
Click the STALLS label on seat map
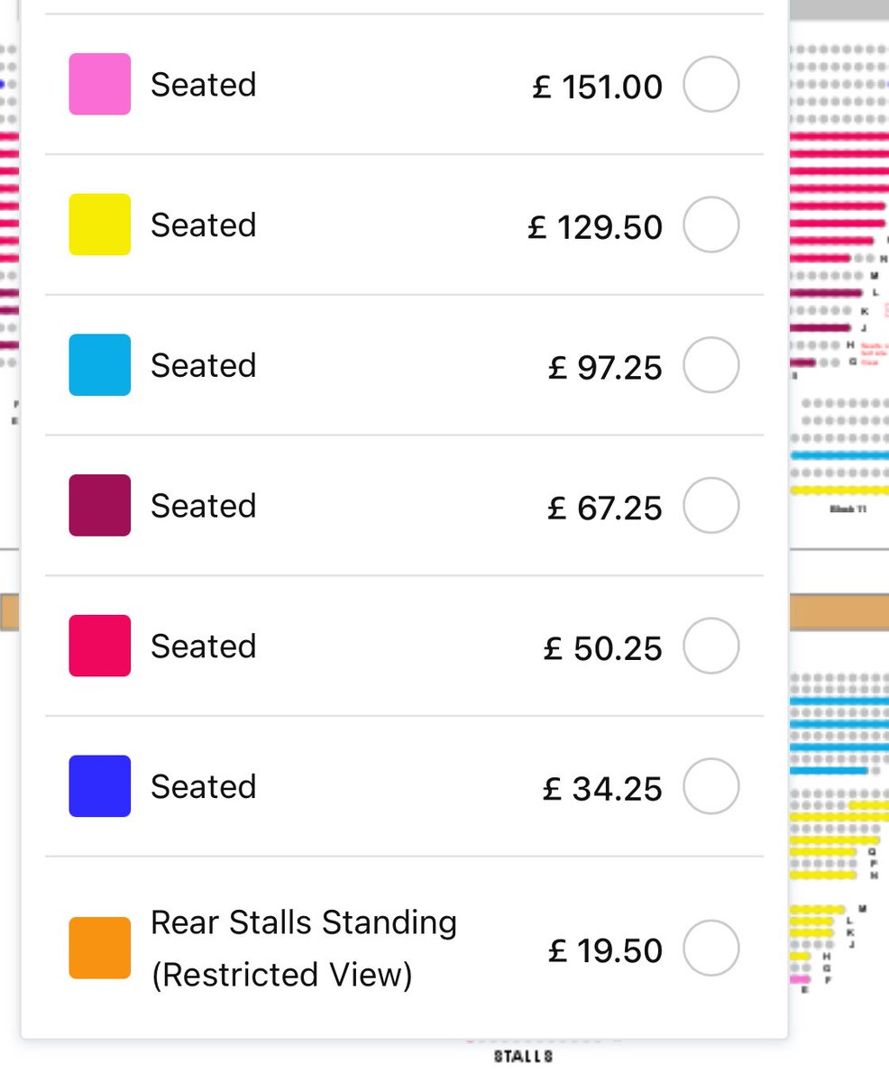[523, 1057]
